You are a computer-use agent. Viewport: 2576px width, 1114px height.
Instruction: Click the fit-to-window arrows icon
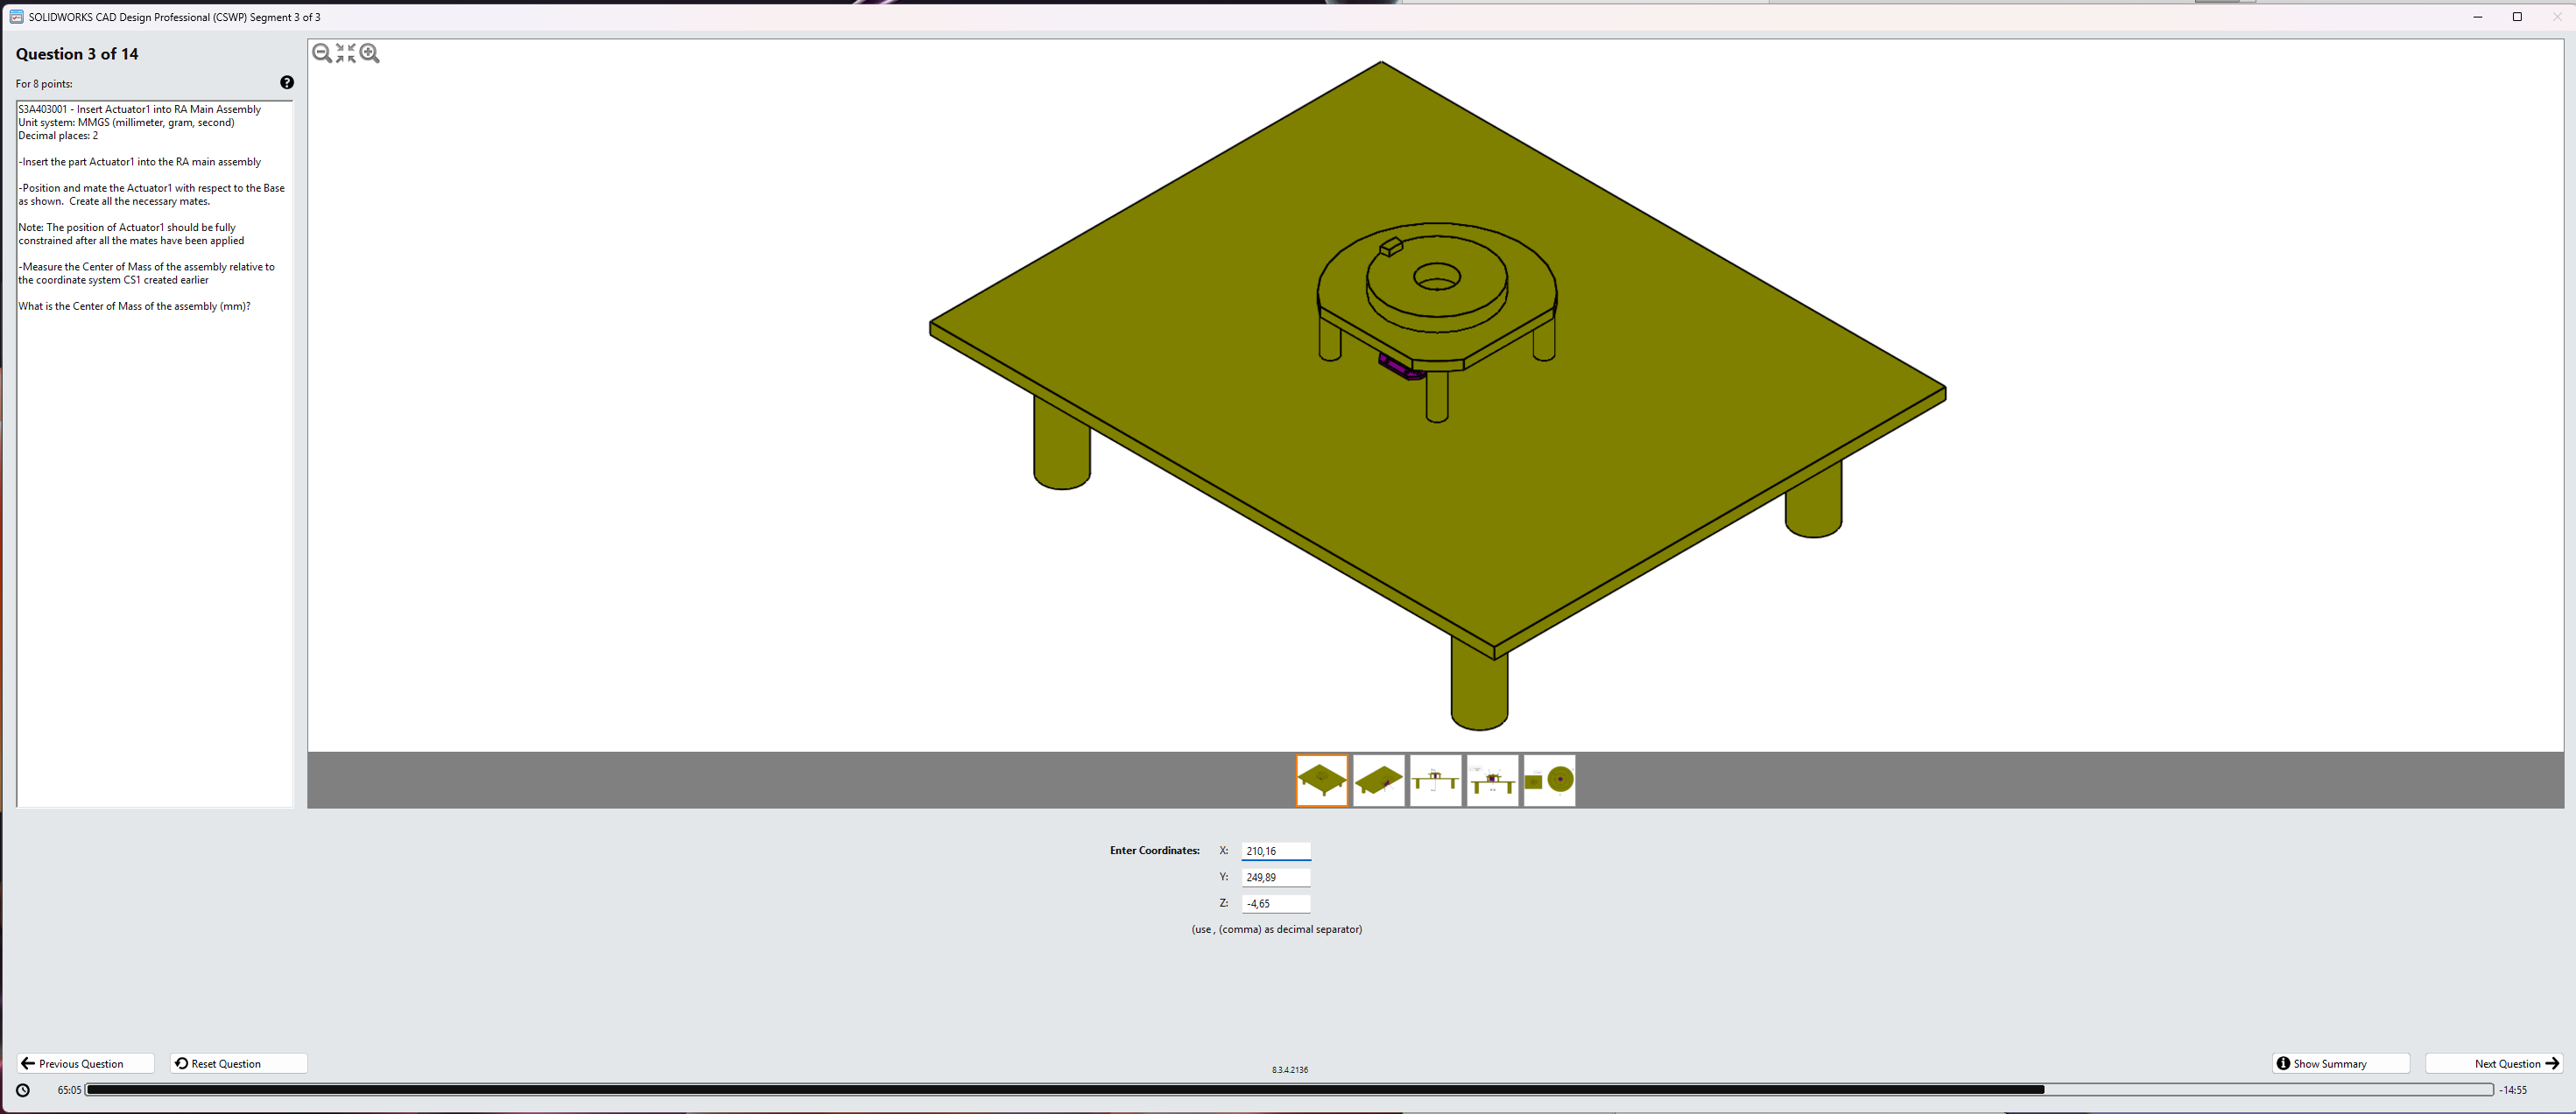[x=346, y=54]
